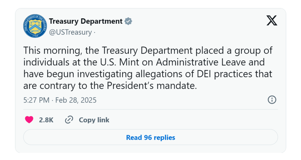Click the 2.8K likes count

(46, 120)
